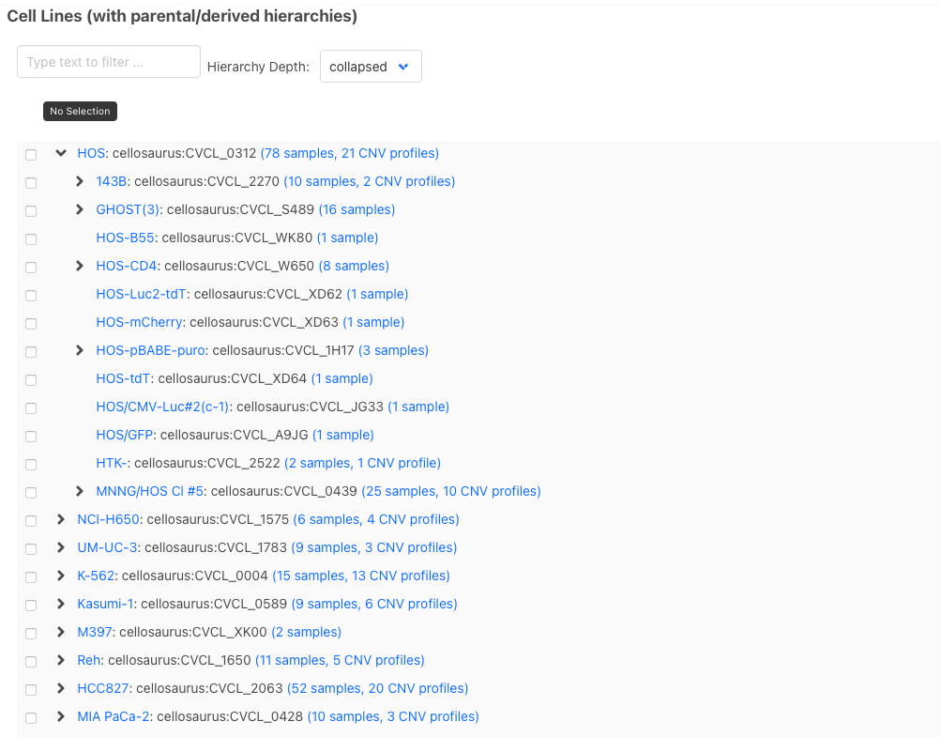
Task: Collapse the HOS hierarchy
Action: point(61,152)
